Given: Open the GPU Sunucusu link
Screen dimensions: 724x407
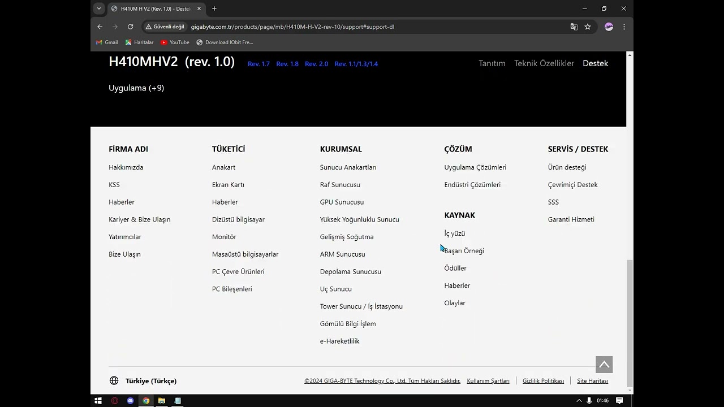Looking at the screenshot, I should click(x=342, y=202).
